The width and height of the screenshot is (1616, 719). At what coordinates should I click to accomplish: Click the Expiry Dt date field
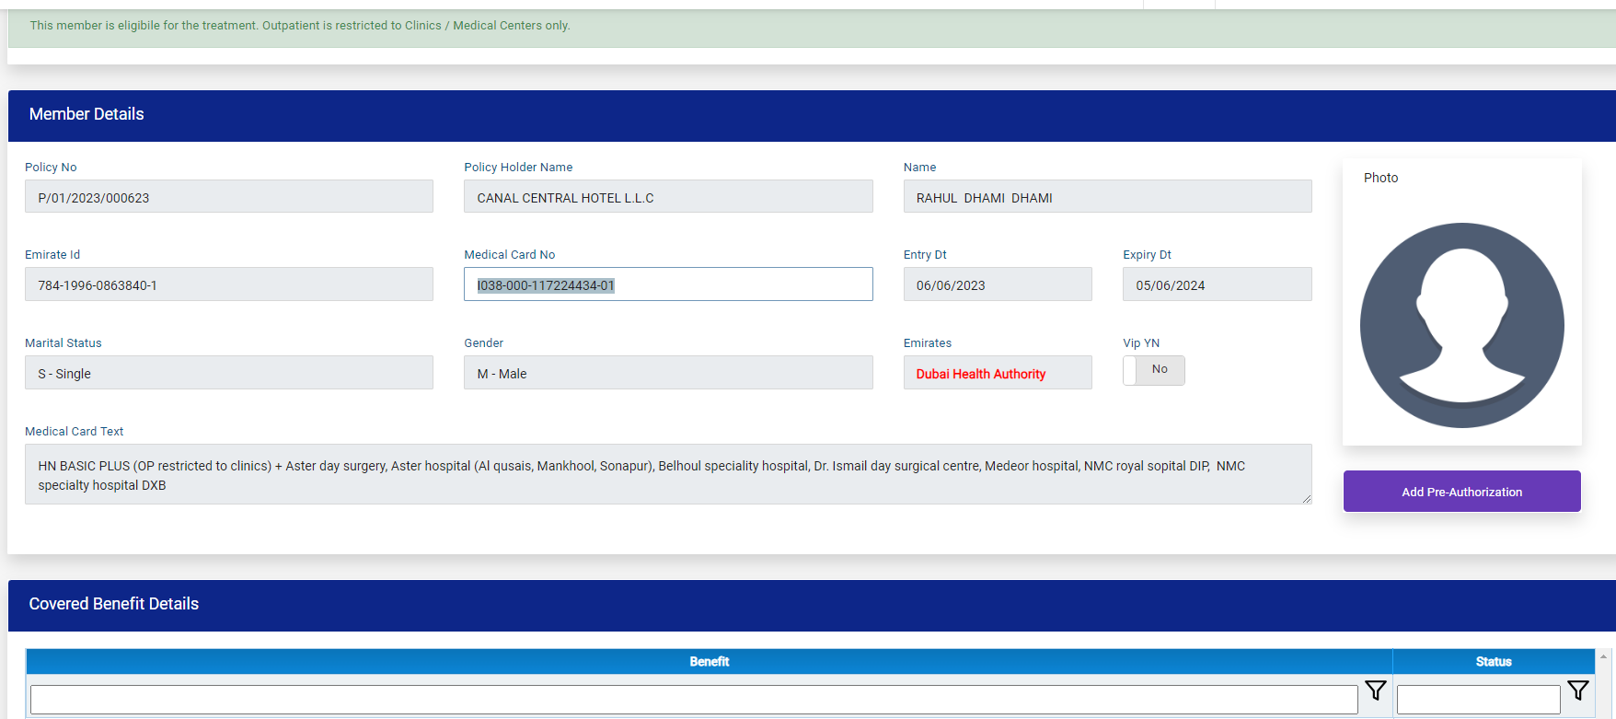(x=1217, y=284)
